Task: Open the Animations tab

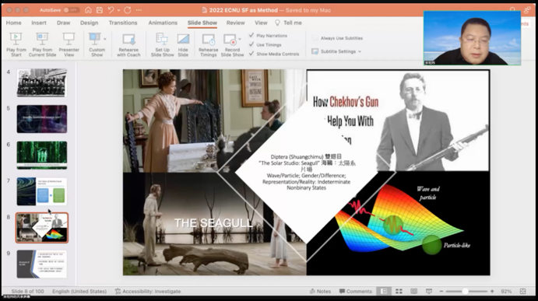Action: tap(163, 23)
